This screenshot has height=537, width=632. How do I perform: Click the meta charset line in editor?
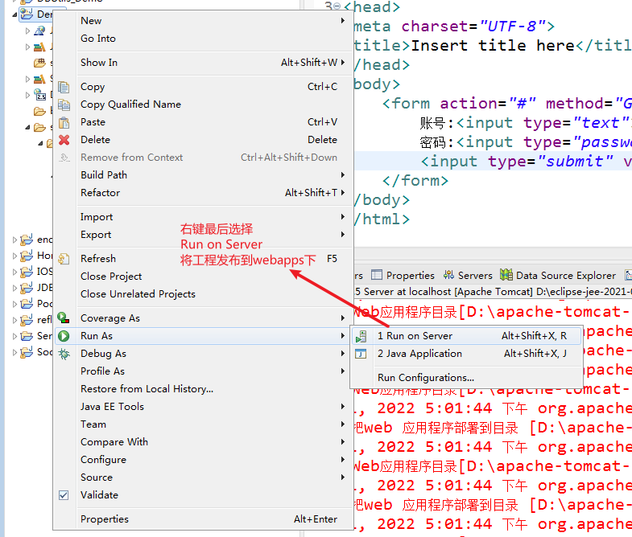tap(454, 27)
